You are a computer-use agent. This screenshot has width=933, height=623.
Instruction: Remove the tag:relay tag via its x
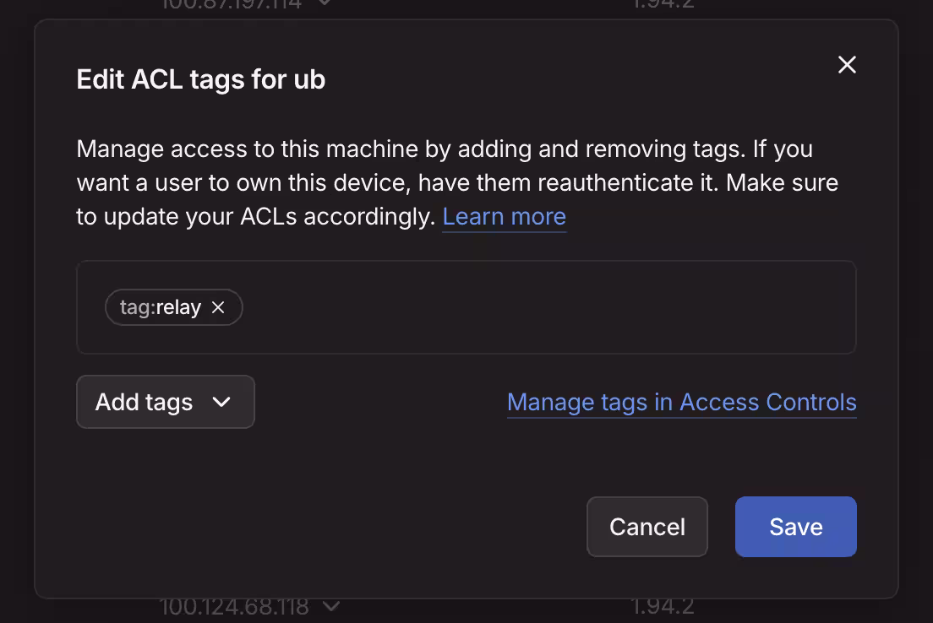218,307
